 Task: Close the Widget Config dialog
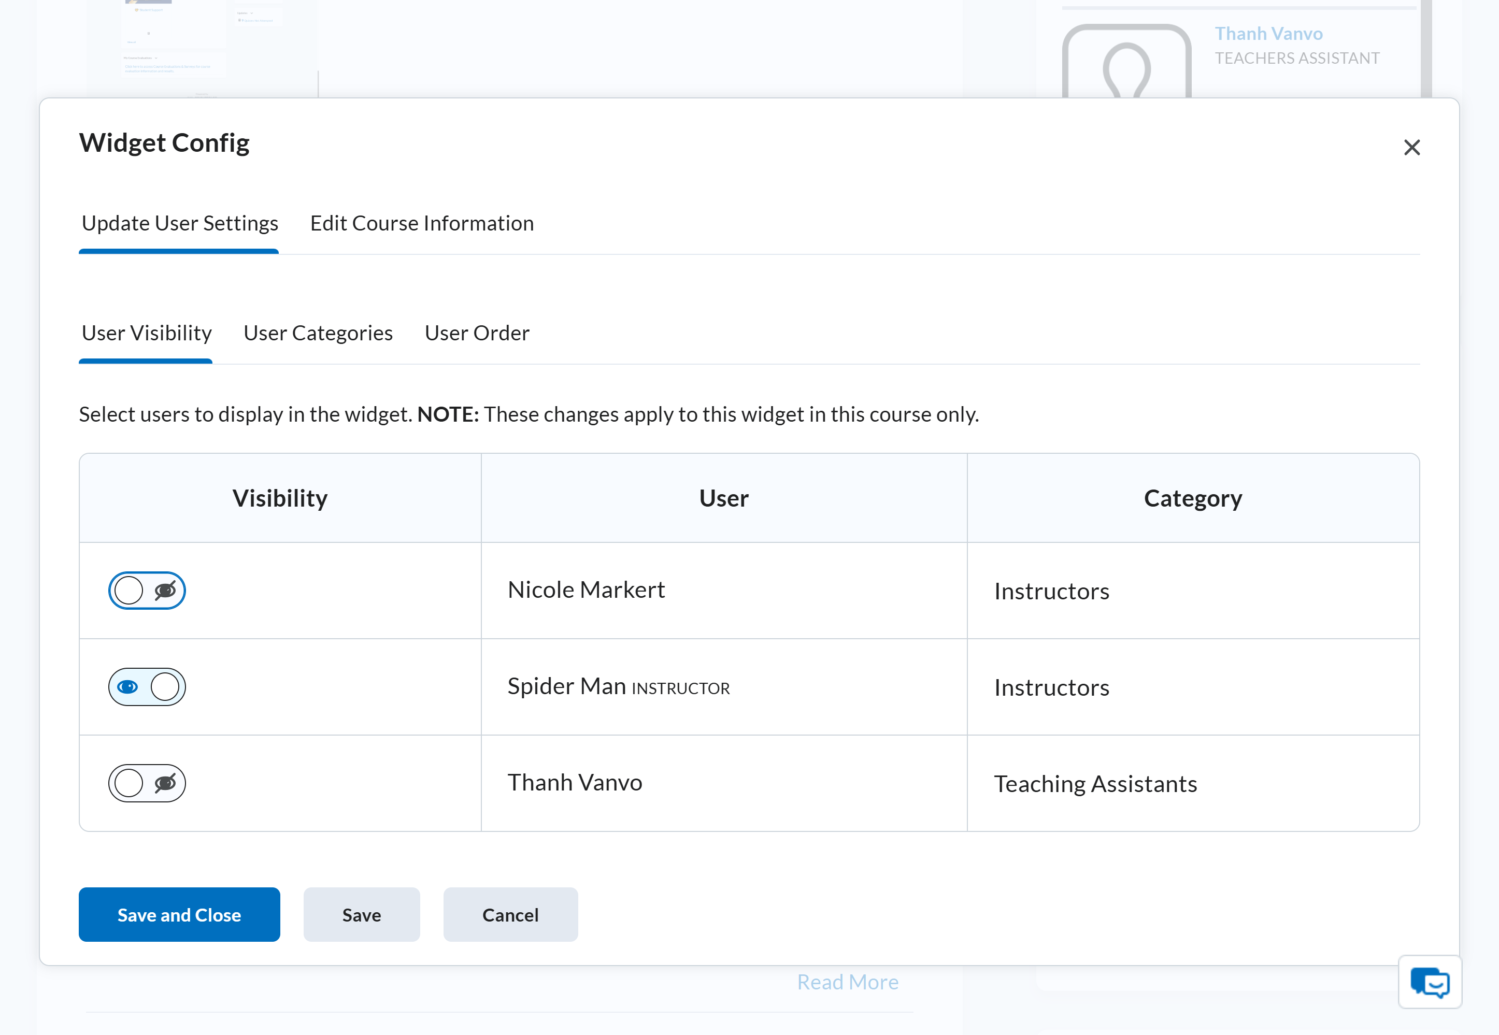pyautogui.click(x=1411, y=148)
